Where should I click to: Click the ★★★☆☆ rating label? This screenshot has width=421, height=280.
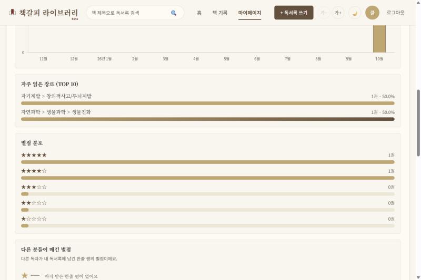[34, 187]
